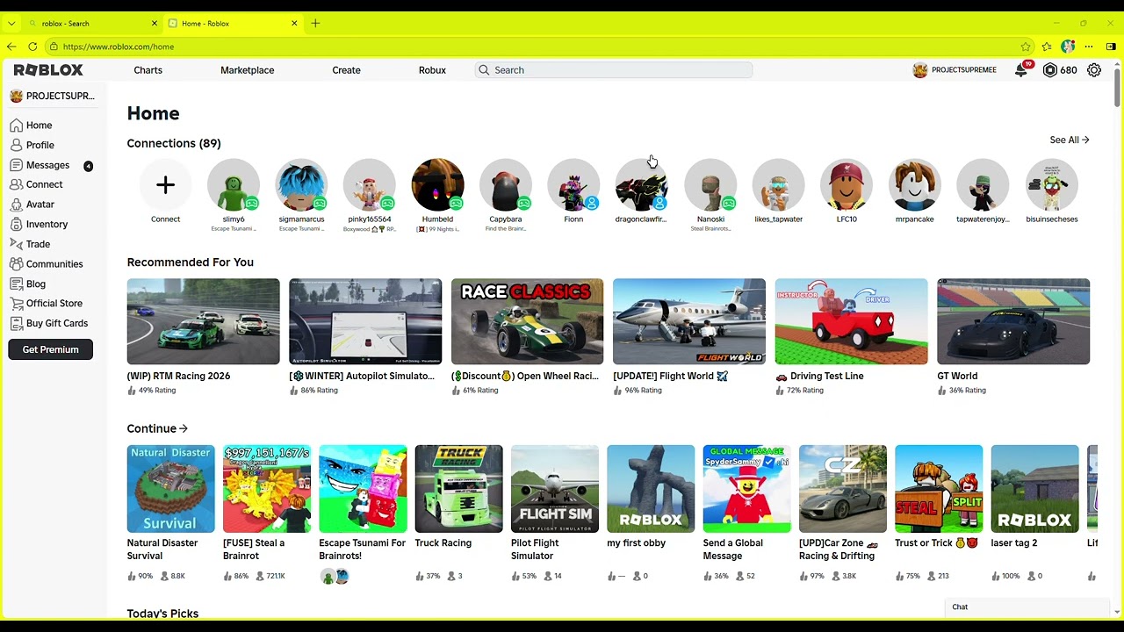The image size is (1124, 632).
Task: Open the browser three-dot menu
Action: click(1089, 47)
